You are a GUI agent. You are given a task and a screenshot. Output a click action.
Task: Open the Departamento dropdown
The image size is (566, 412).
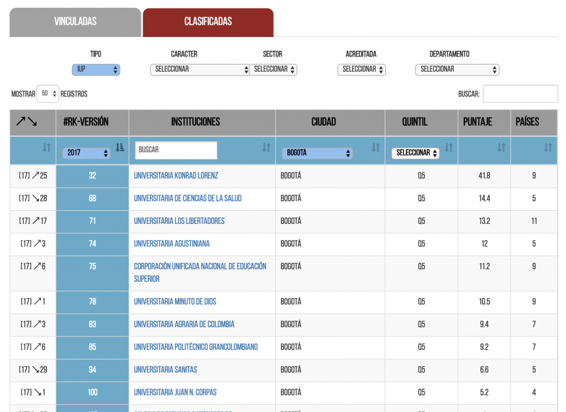[x=457, y=69]
